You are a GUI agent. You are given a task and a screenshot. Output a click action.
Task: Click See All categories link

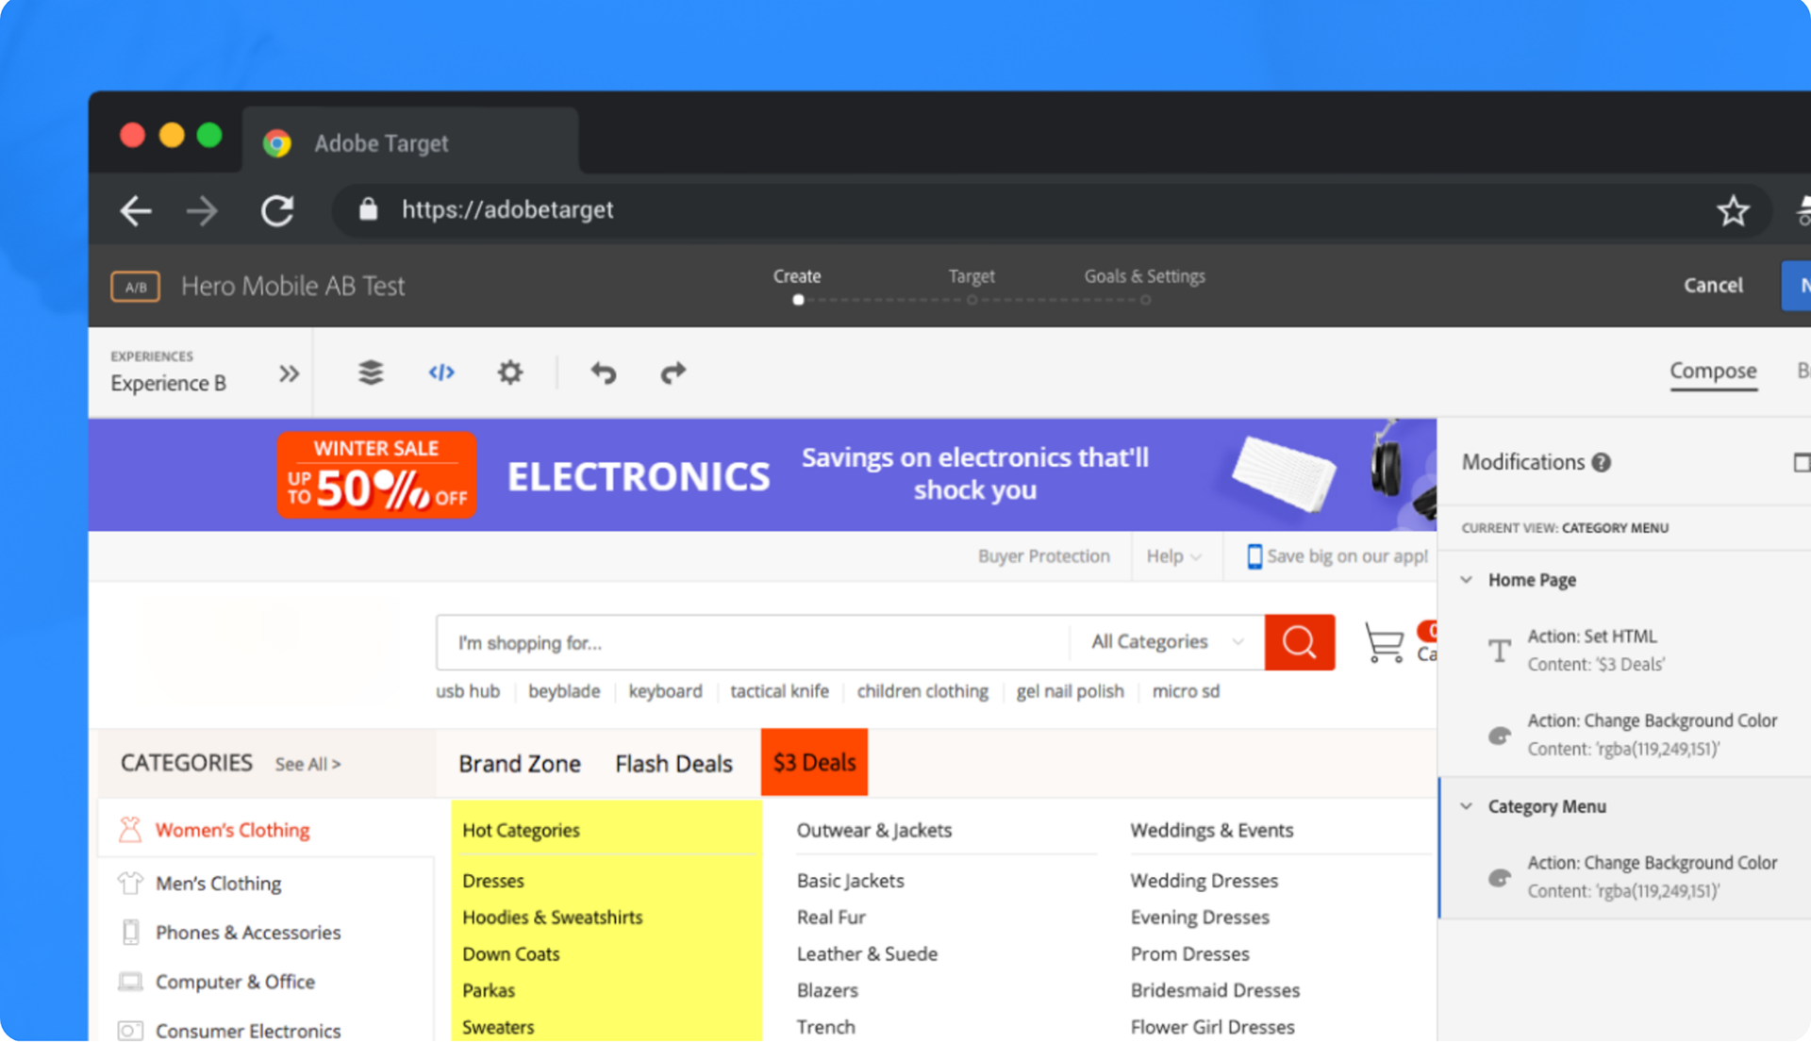(x=307, y=764)
